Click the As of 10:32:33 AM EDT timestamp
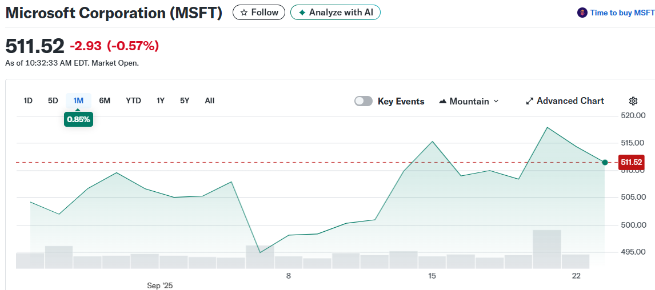Viewport: 655px width, 290px height. (72, 63)
